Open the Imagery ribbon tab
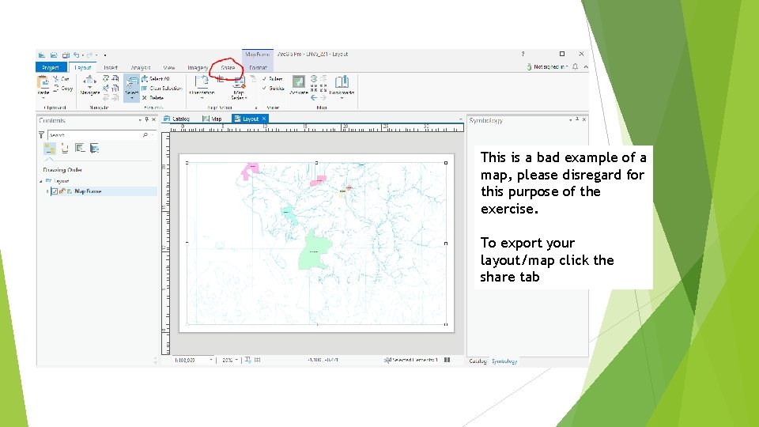 point(198,67)
